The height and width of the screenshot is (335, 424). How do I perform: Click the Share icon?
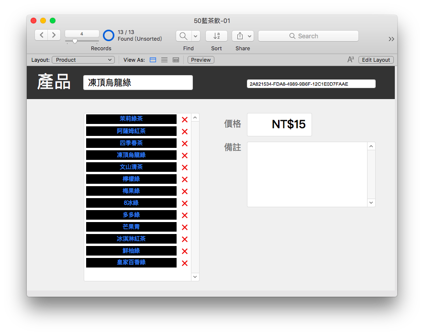coord(240,36)
